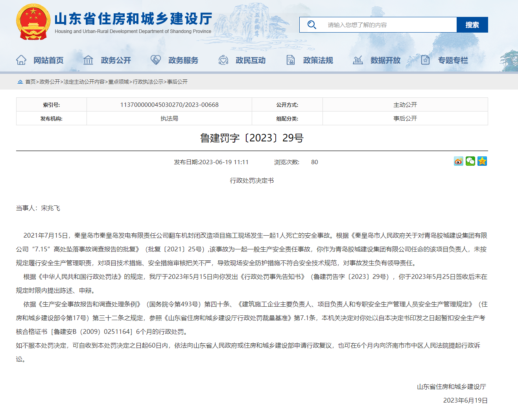Image resolution: width=518 pixels, height=412 pixels.
Task: Click the chart icon beside 数据开放
Action: (358, 60)
